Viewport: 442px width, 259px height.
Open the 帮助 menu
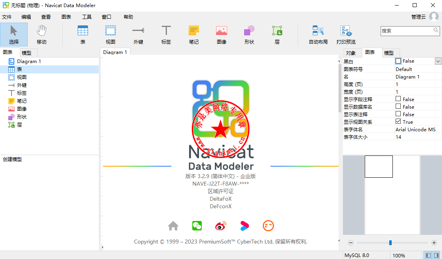pos(128,17)
